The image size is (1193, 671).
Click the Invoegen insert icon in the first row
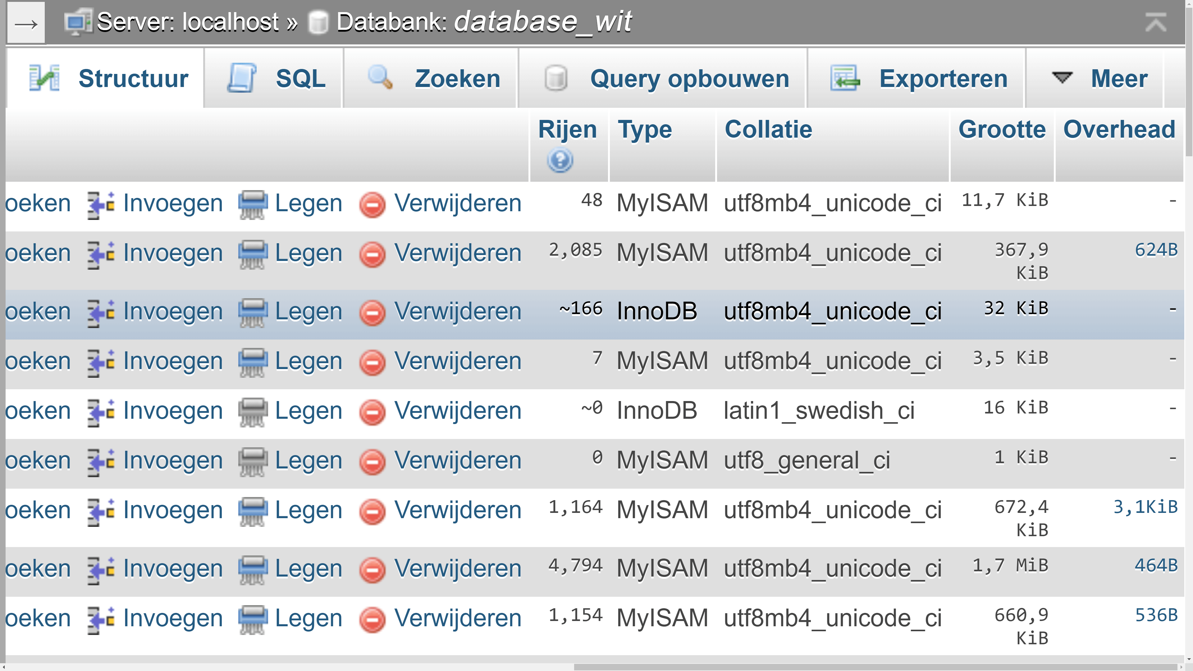tap(99, 202)
